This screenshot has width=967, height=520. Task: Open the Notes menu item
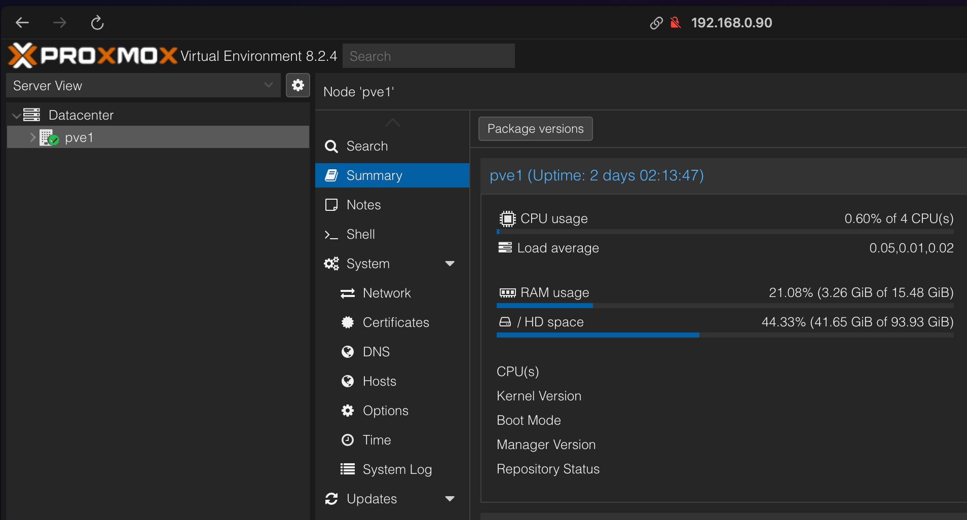pos(392,205)
